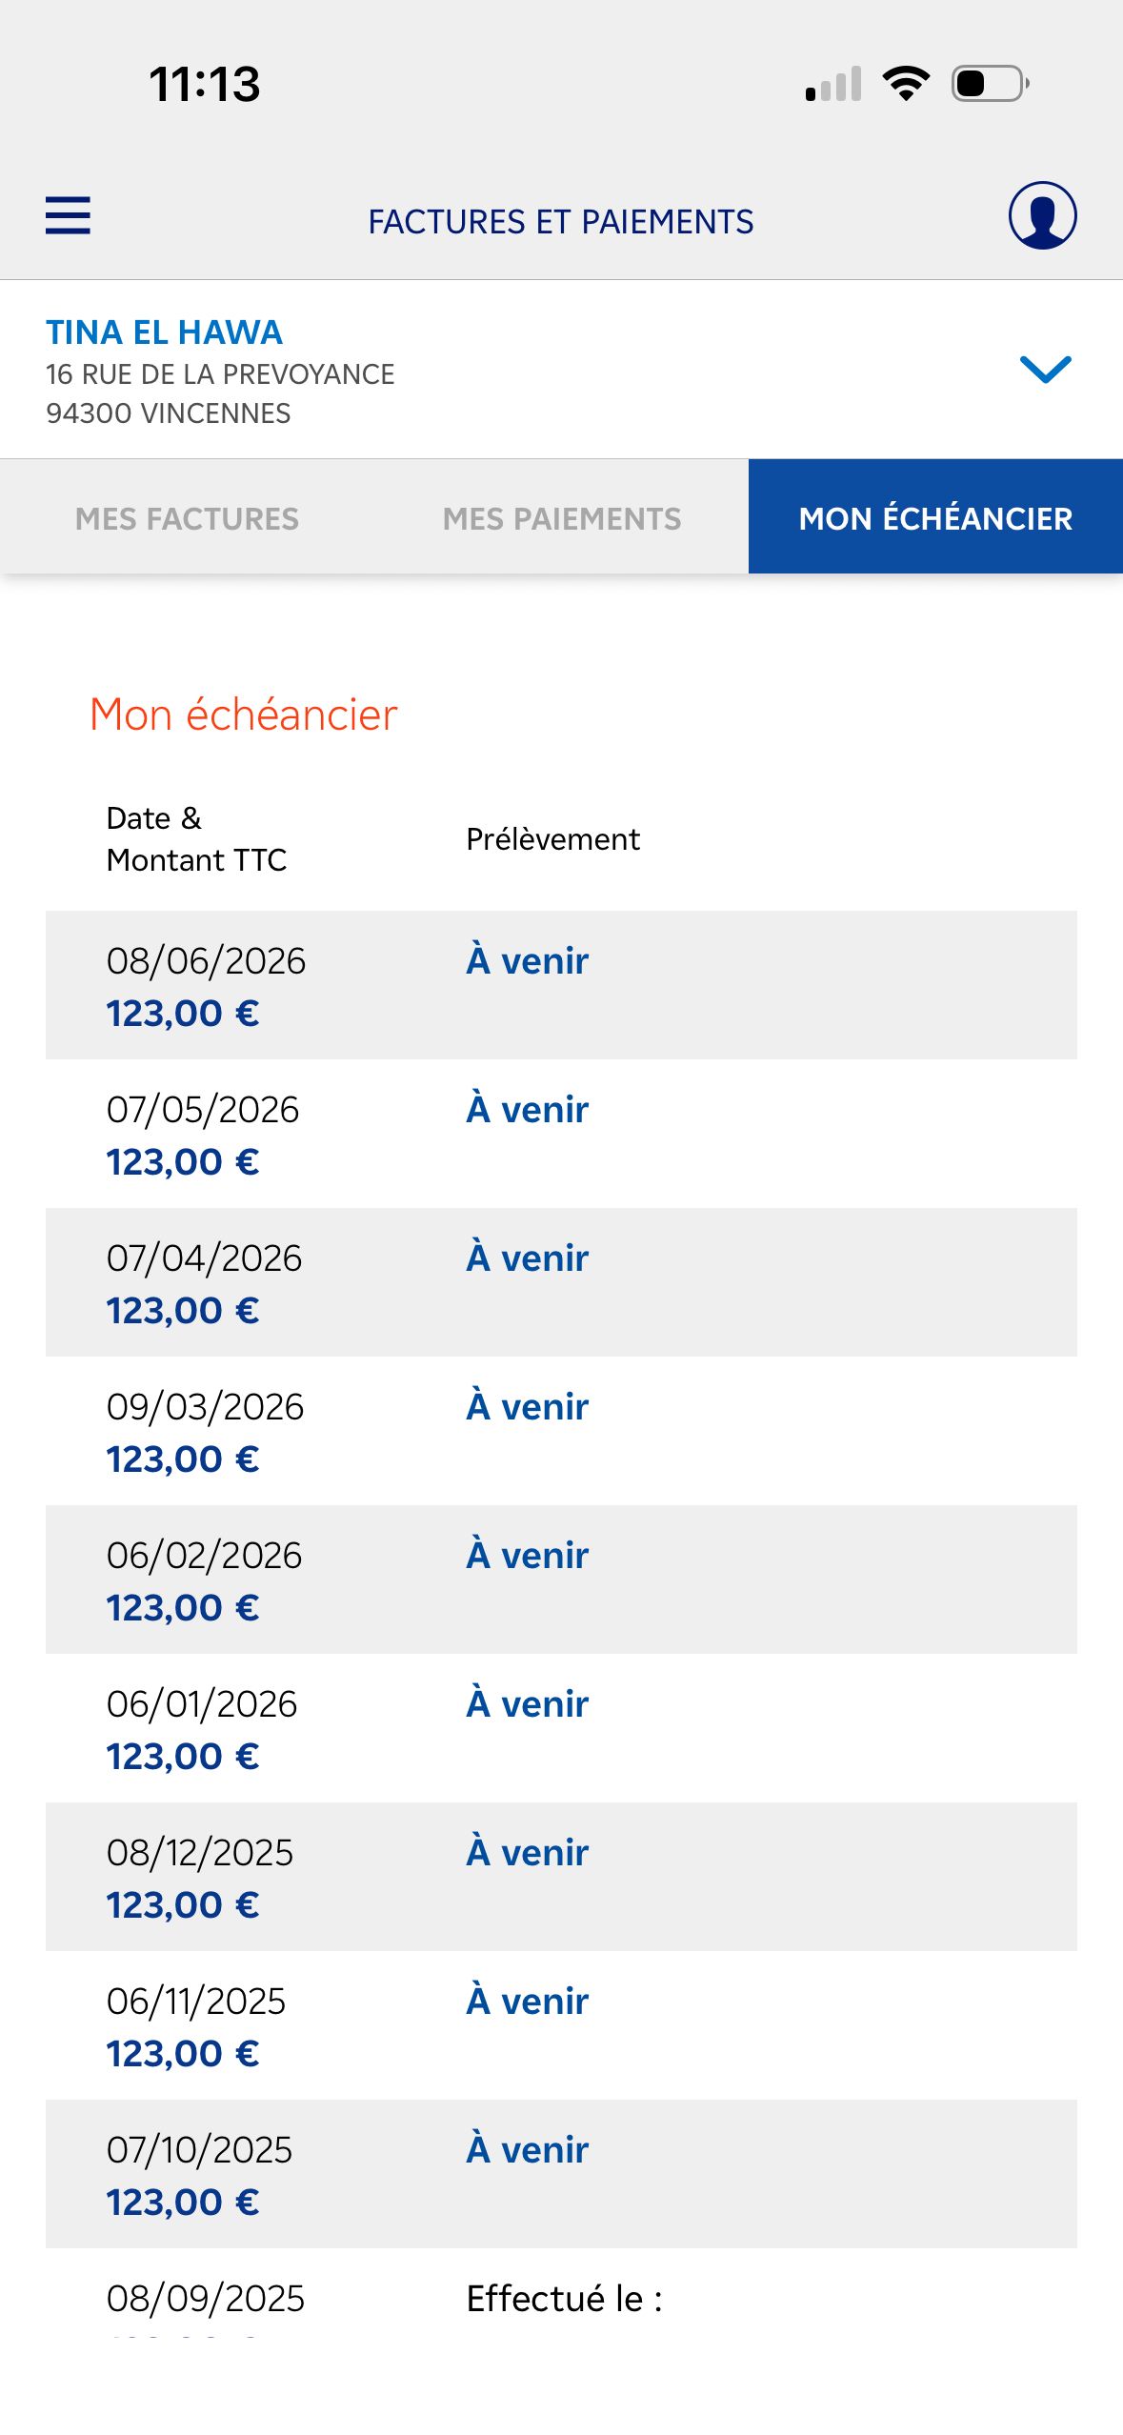Switch to Mes Paiements tab
1123x2435 pixels.
point(562,518)
